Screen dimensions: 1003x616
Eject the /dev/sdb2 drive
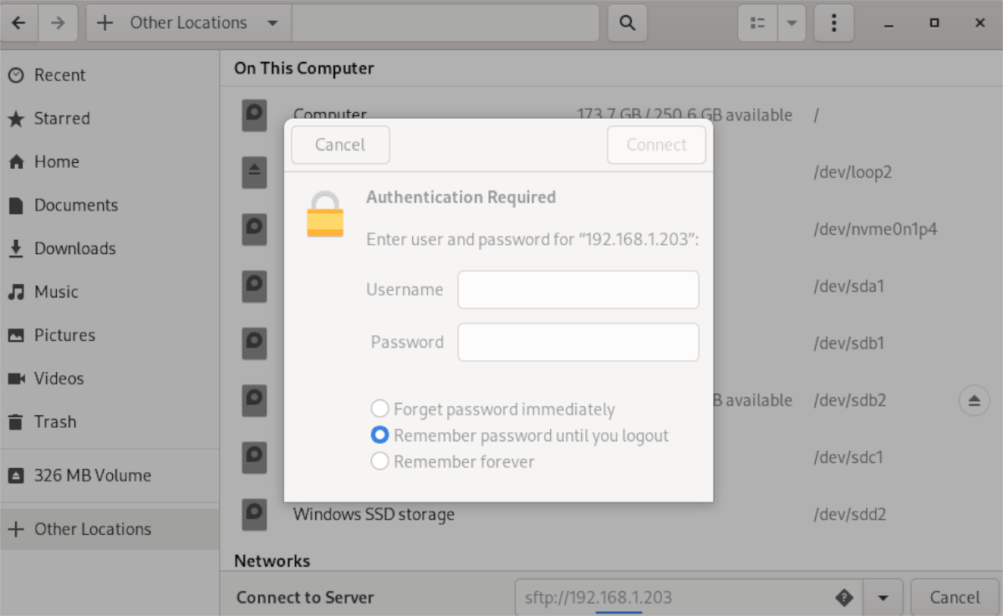click(974, 400)
